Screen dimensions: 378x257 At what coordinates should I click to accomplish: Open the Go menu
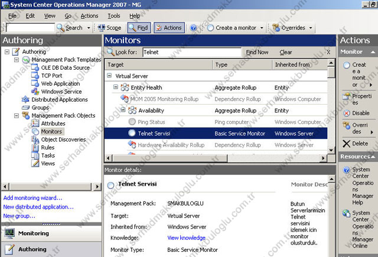(x=68, y=16)
